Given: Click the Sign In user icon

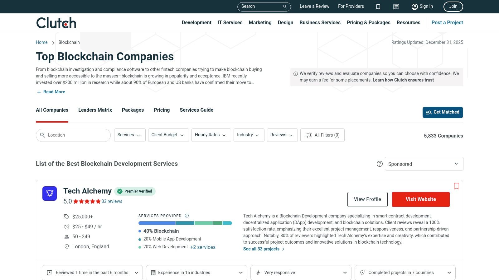Looking at the screenshot, I should tap(414, 7).
